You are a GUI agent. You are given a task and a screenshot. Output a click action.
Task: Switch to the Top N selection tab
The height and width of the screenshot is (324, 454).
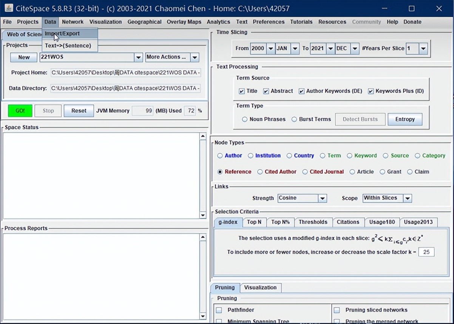pos(254,222)
